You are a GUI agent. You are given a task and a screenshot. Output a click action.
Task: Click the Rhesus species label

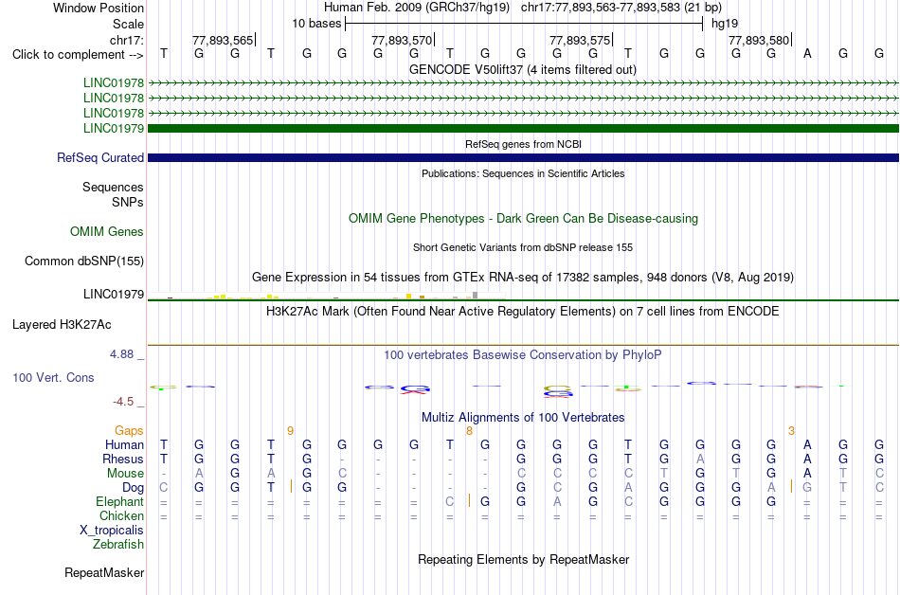(123, 459)
